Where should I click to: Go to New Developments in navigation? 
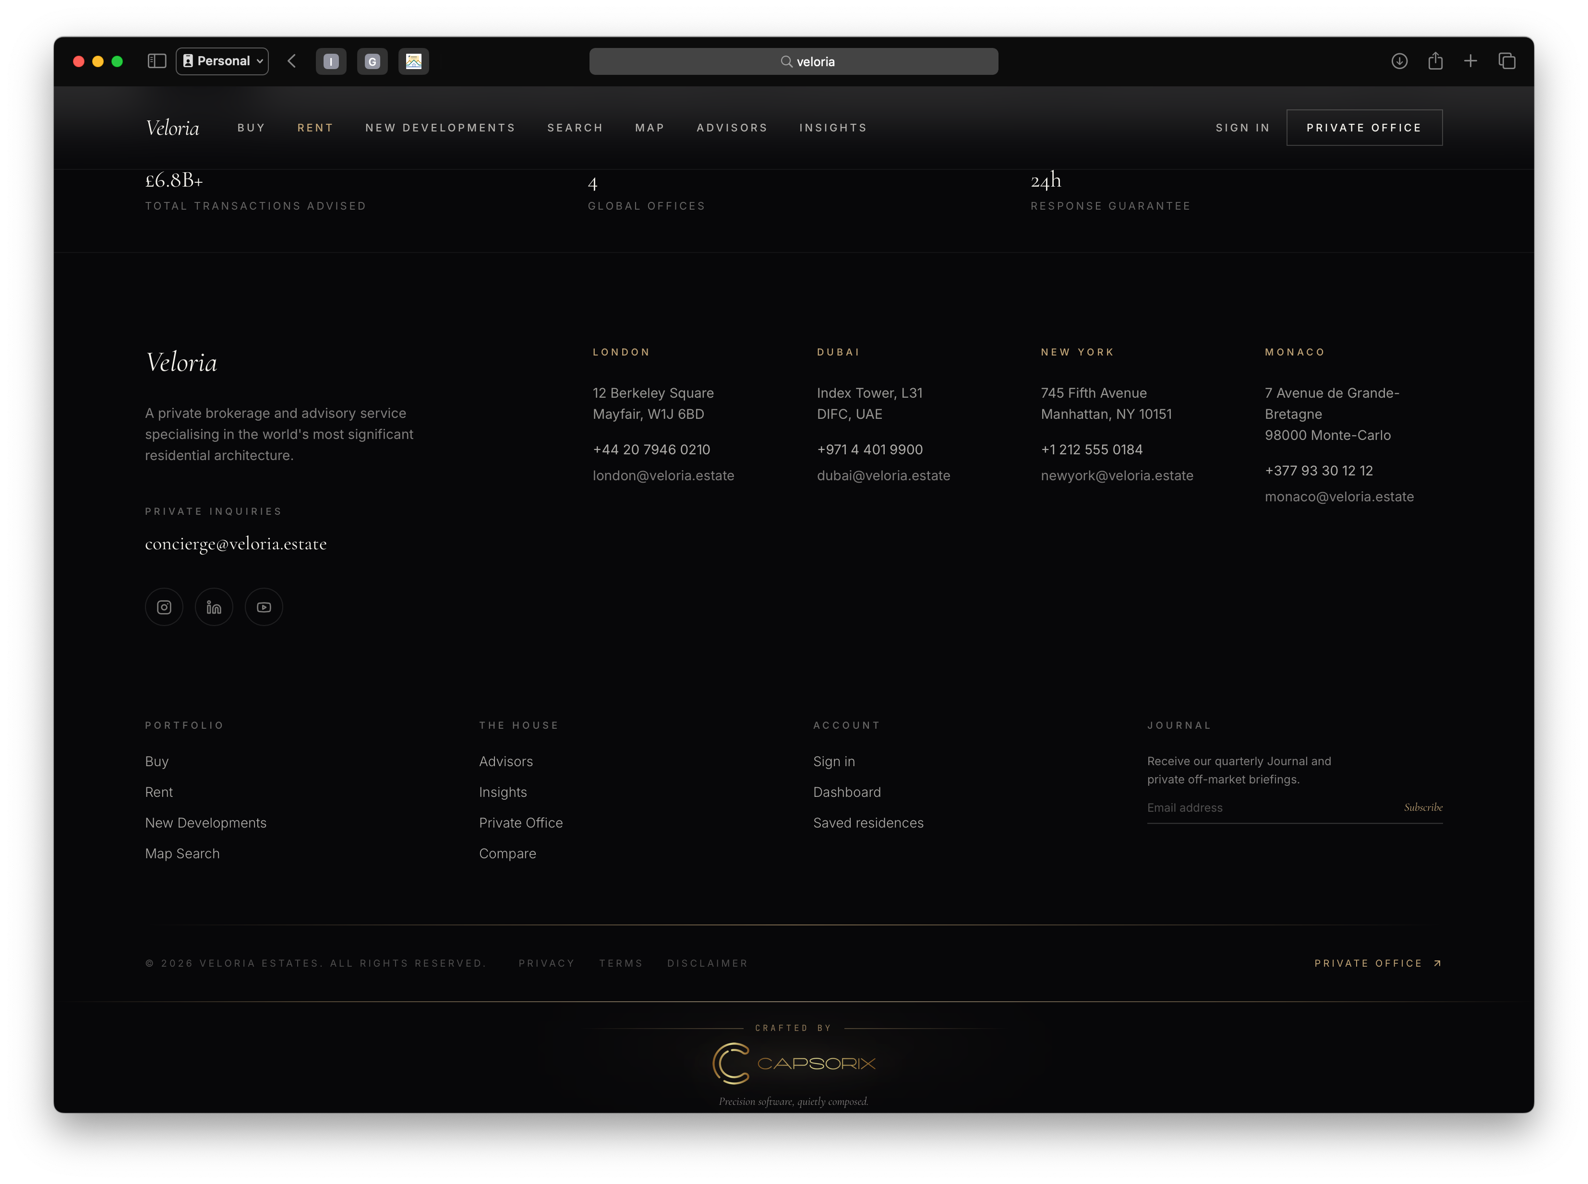click(x=440, y=128)
